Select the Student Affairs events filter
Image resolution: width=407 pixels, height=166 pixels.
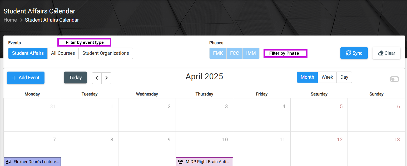pos(28,53)
